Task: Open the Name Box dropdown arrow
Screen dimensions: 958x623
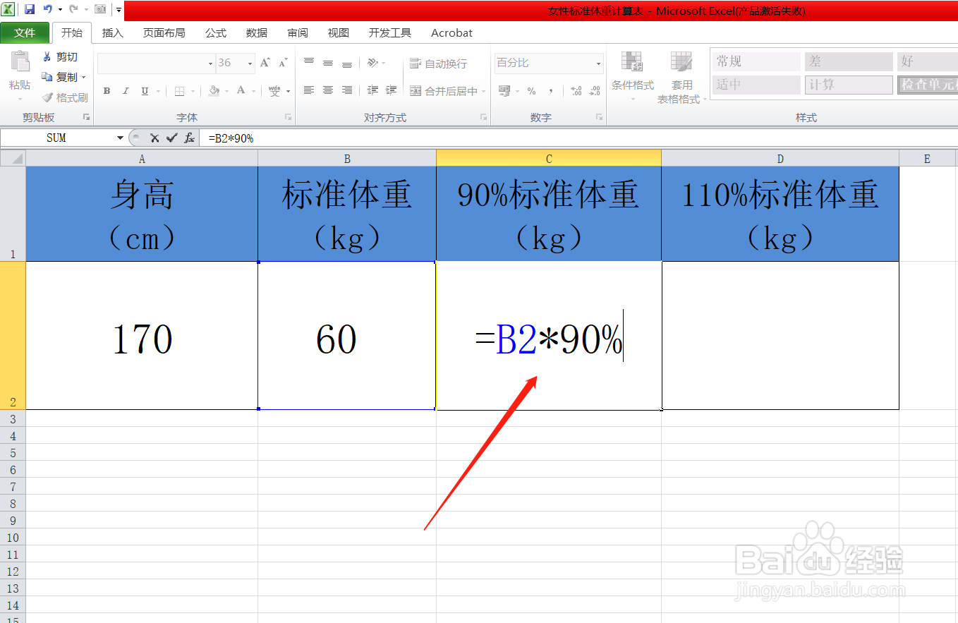Action: point(121,138)
